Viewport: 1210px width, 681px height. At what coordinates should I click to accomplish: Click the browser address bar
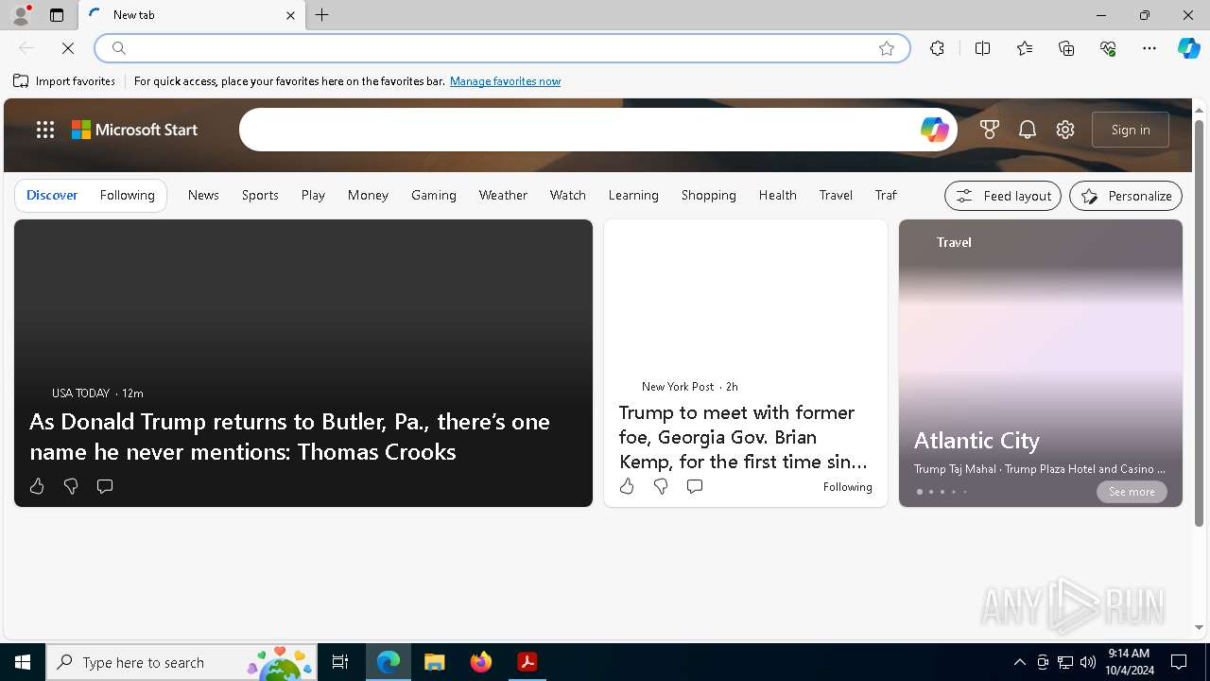pyautogui.click(x=501, y=48)
